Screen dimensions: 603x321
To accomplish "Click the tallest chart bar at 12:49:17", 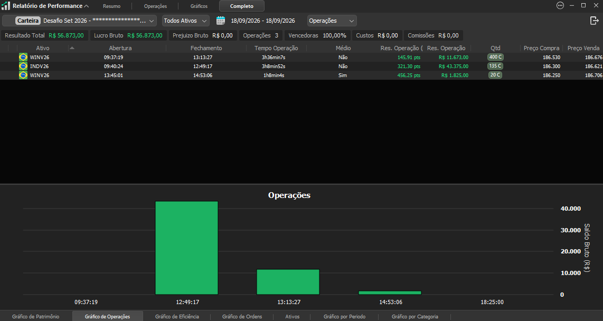I will (186, 248).
